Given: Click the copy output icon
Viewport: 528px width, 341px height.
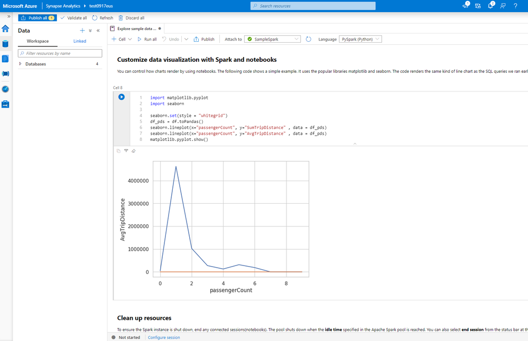Looking at the screenshot, I should (x=118, y=151).
